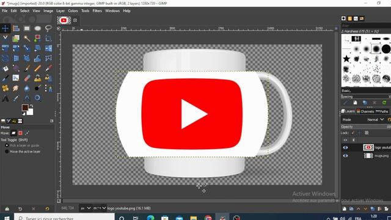Open tool options tab configuration menu
This screenshot has width=391, height=220.
click(51, 121)
